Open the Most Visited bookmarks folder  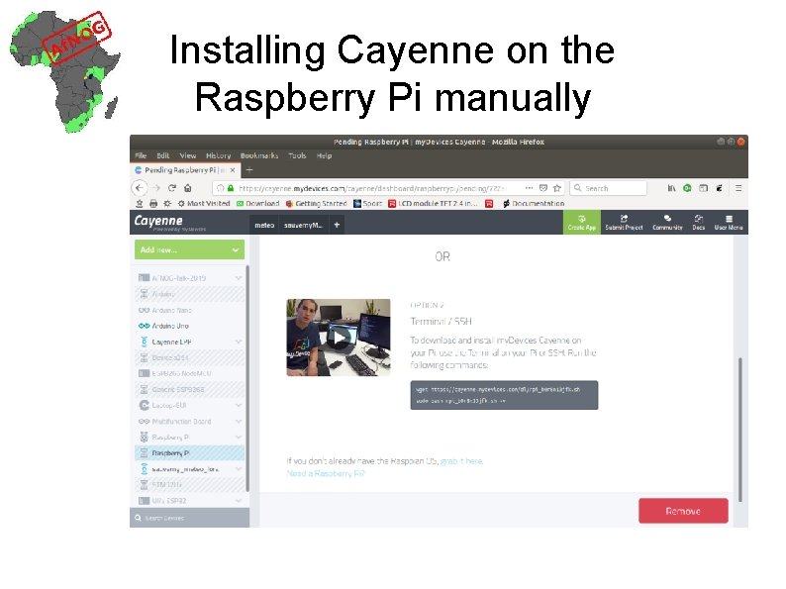click(x=204, y=204)
